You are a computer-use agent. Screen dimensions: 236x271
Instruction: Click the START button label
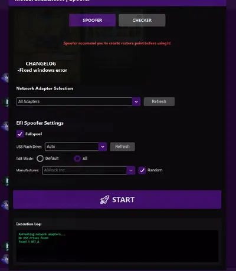pyautogui.click(x=123, y=200)
